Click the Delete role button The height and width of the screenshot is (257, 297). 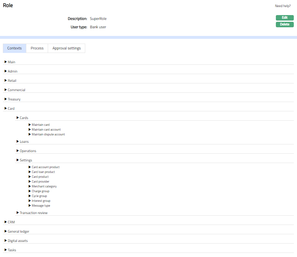coord(285,24)
